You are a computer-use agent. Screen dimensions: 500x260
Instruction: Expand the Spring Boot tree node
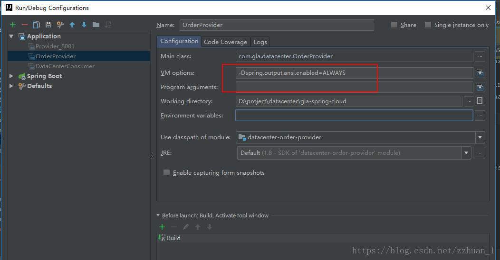point(11,76)
